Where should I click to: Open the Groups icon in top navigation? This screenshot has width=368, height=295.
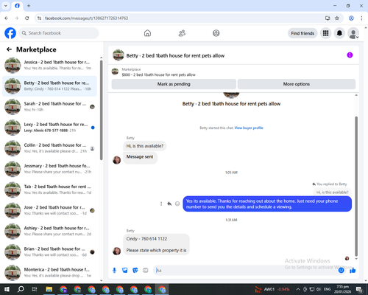(216, 33)
